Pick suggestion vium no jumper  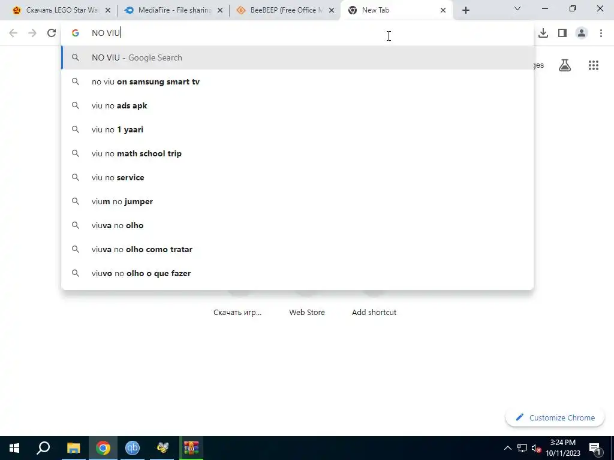(x=297, y=201)
